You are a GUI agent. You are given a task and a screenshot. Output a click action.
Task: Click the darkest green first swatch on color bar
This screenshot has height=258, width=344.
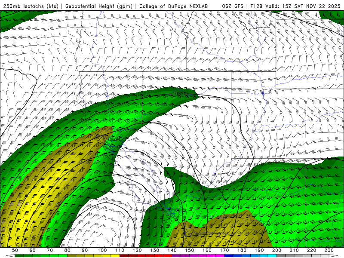point(19,256)
